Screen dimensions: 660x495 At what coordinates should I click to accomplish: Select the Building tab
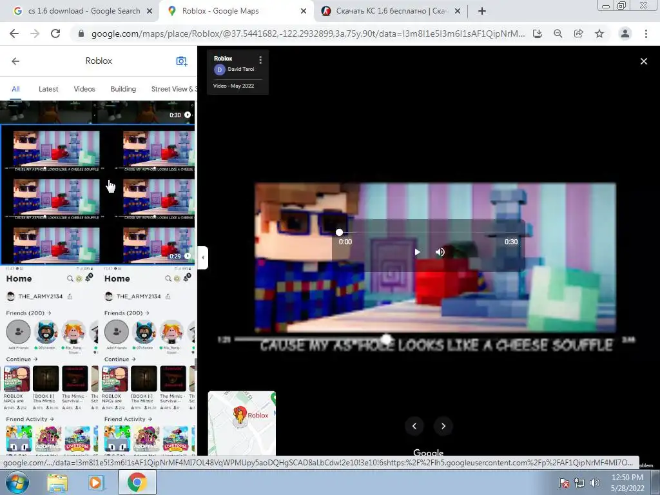coord(123,89)
